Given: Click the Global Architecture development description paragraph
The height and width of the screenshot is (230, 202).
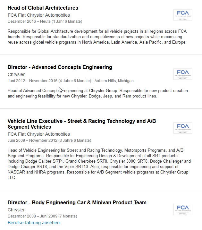Looking at the screenshot, I should (x=97, y=37).
